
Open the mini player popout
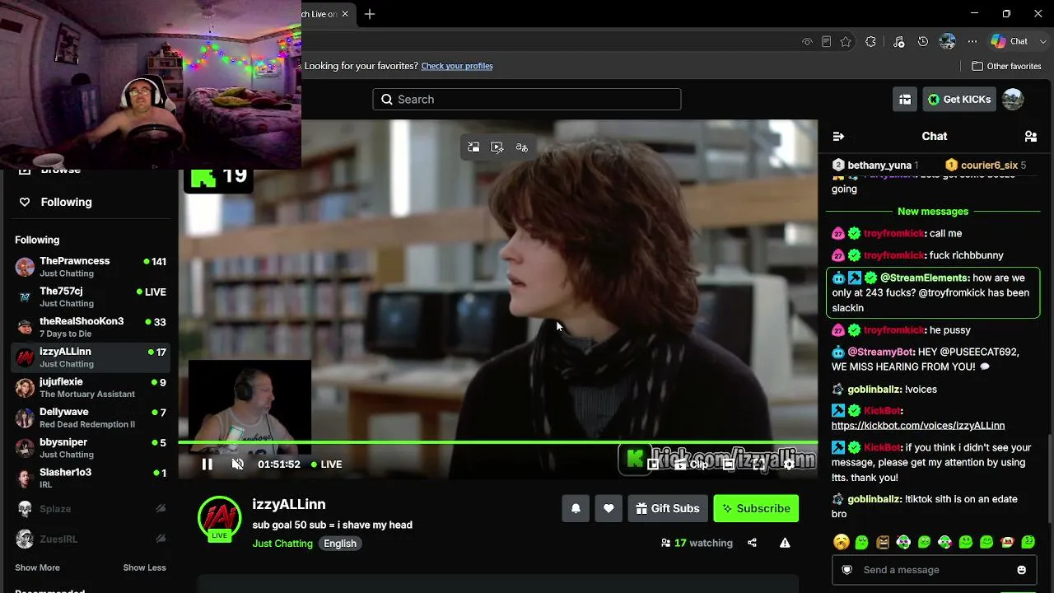point(652,465)
